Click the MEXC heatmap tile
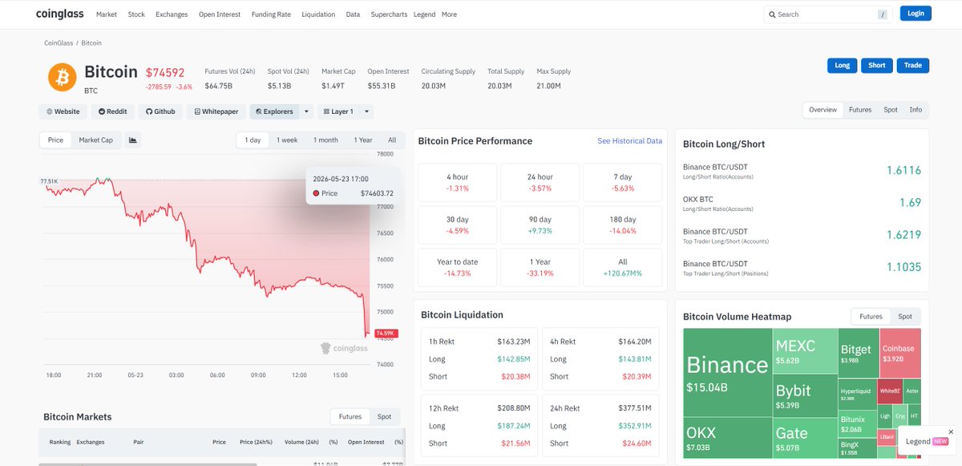962x466 pixels. pos(805,352)
